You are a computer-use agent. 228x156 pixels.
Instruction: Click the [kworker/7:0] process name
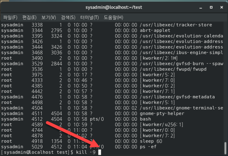[157, 80]
